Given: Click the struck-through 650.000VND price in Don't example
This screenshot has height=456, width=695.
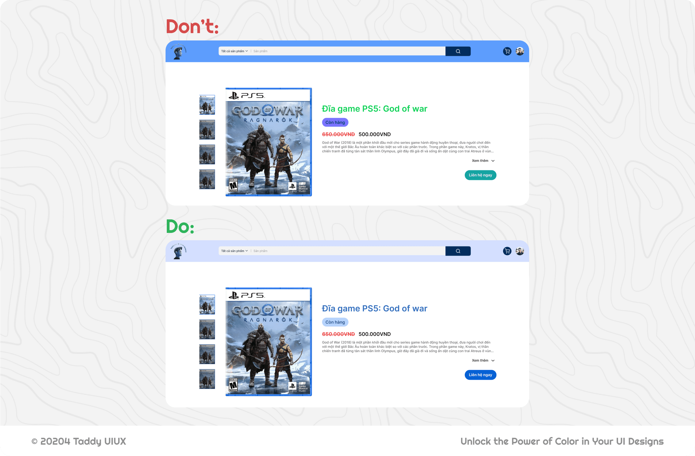Looking at the screenshot, I should [x=338, y=134].
